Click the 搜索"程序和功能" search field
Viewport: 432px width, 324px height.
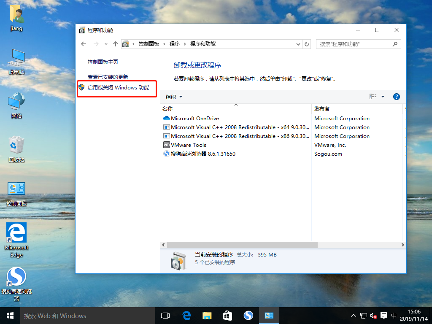pyautogui.click(x=359, y=44)
